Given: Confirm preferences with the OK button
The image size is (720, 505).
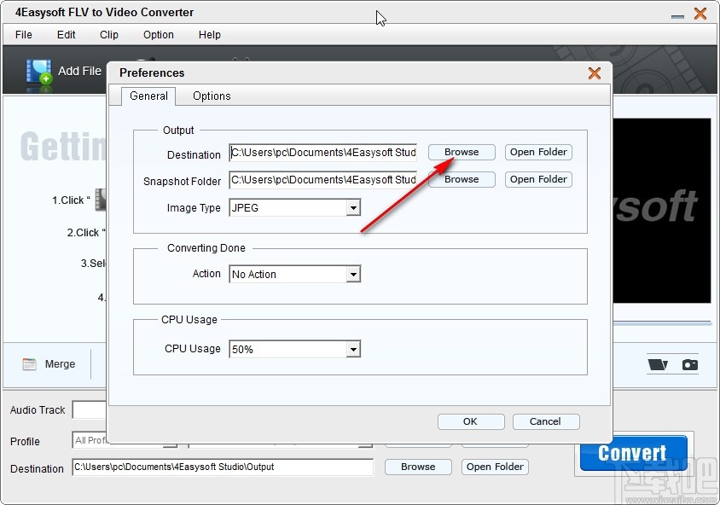Looking at the screenshot, I should click(471, 421).
